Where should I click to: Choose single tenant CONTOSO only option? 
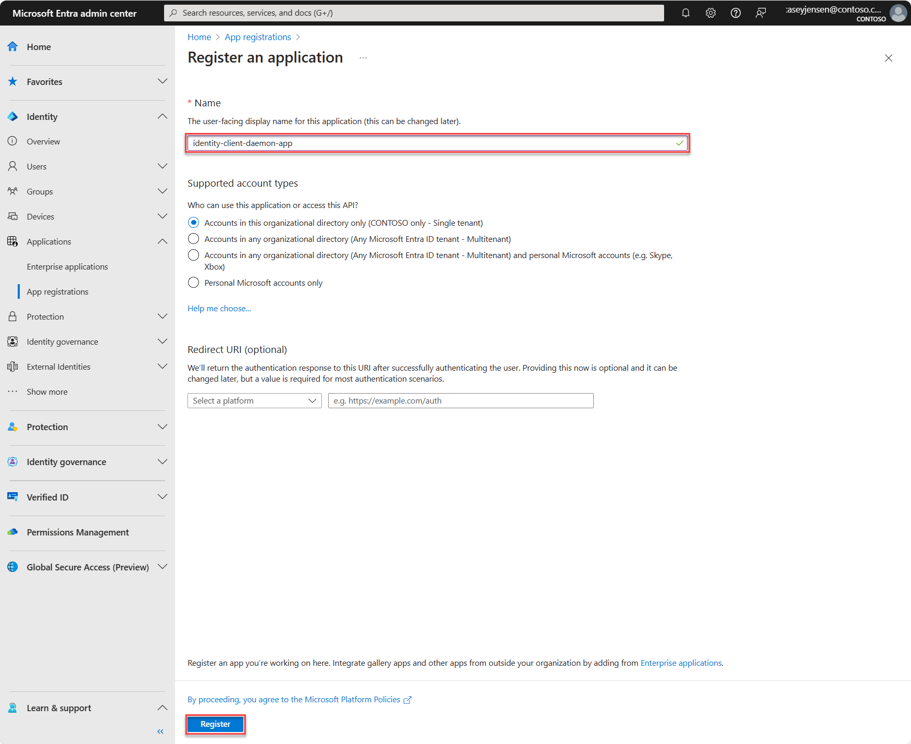pyautogui.click(x=194, y=223)
